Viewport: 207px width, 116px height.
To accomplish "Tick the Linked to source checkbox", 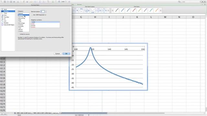I will 19,34.
